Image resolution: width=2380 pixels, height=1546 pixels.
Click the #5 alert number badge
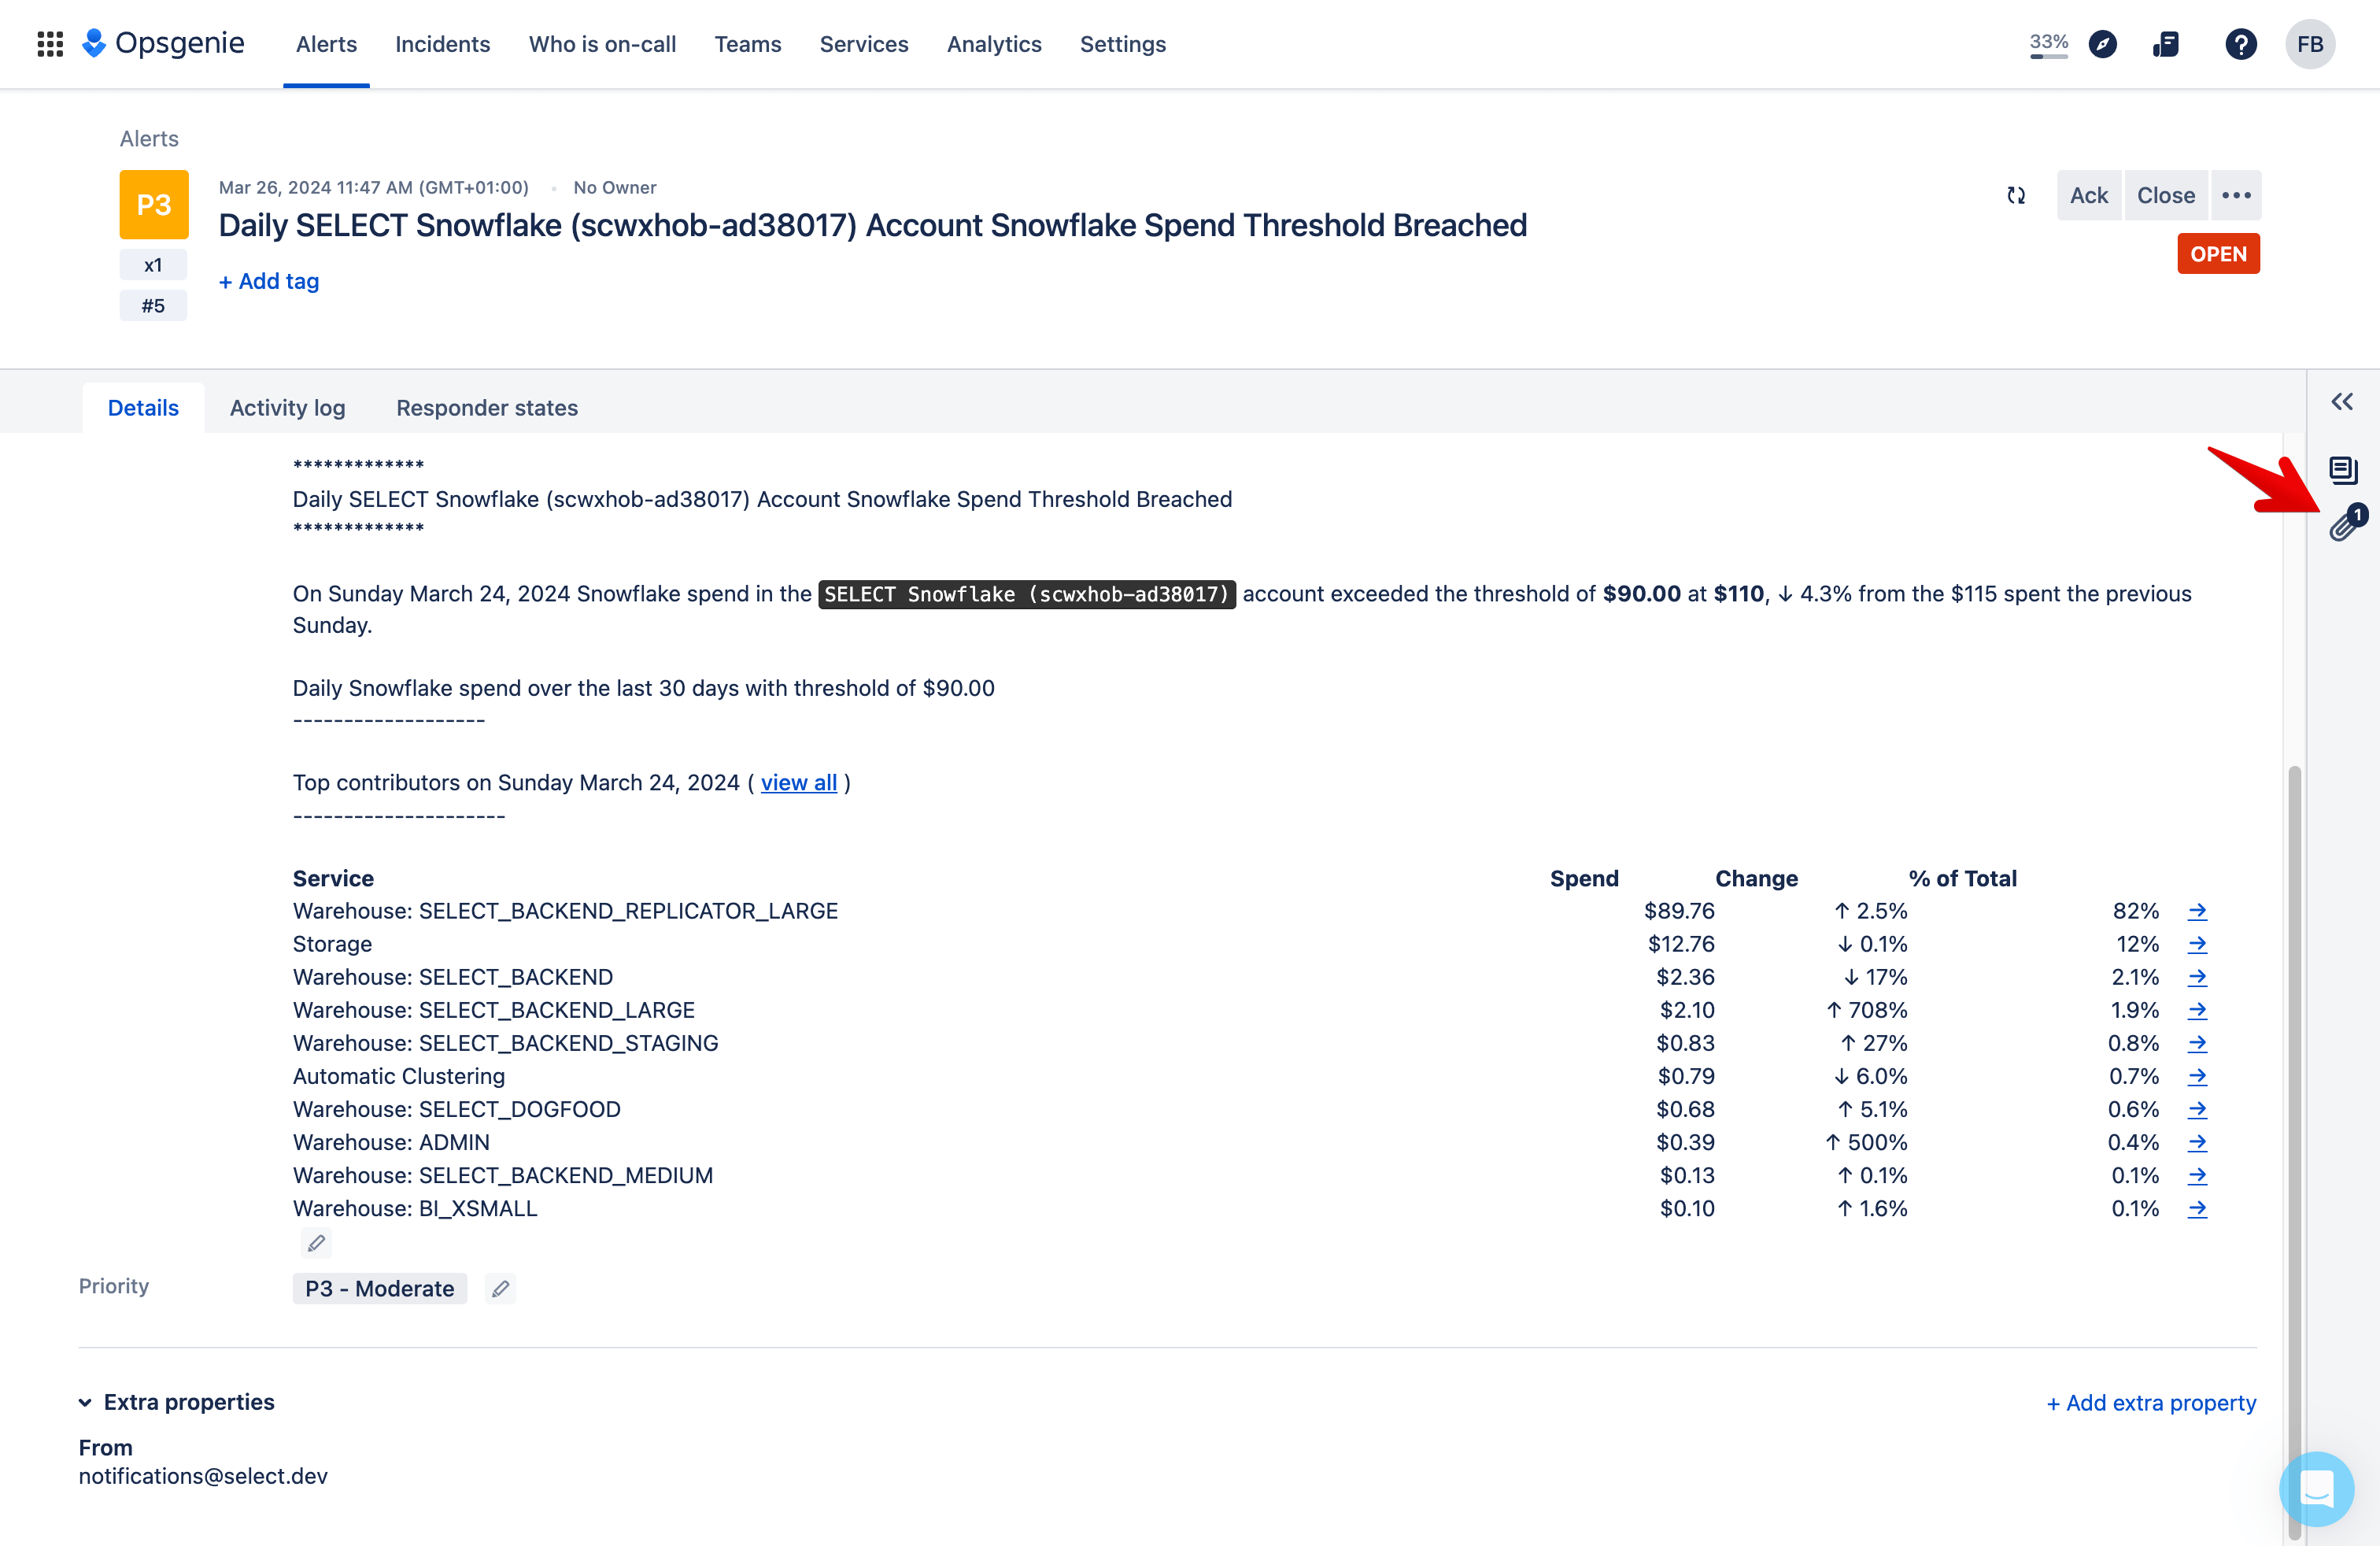point(153,306)
